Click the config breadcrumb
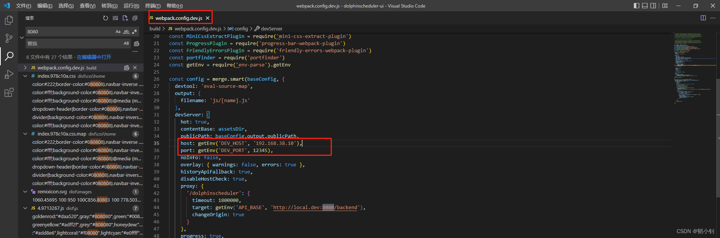Screen dimensions: 720x238 [x=241, y=29]
